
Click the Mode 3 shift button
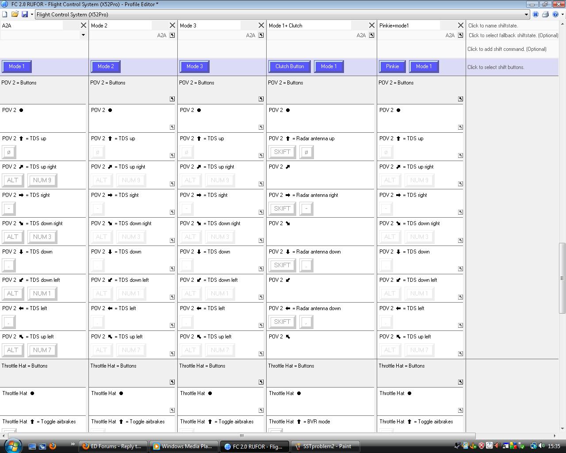click(x=195, y=66)
